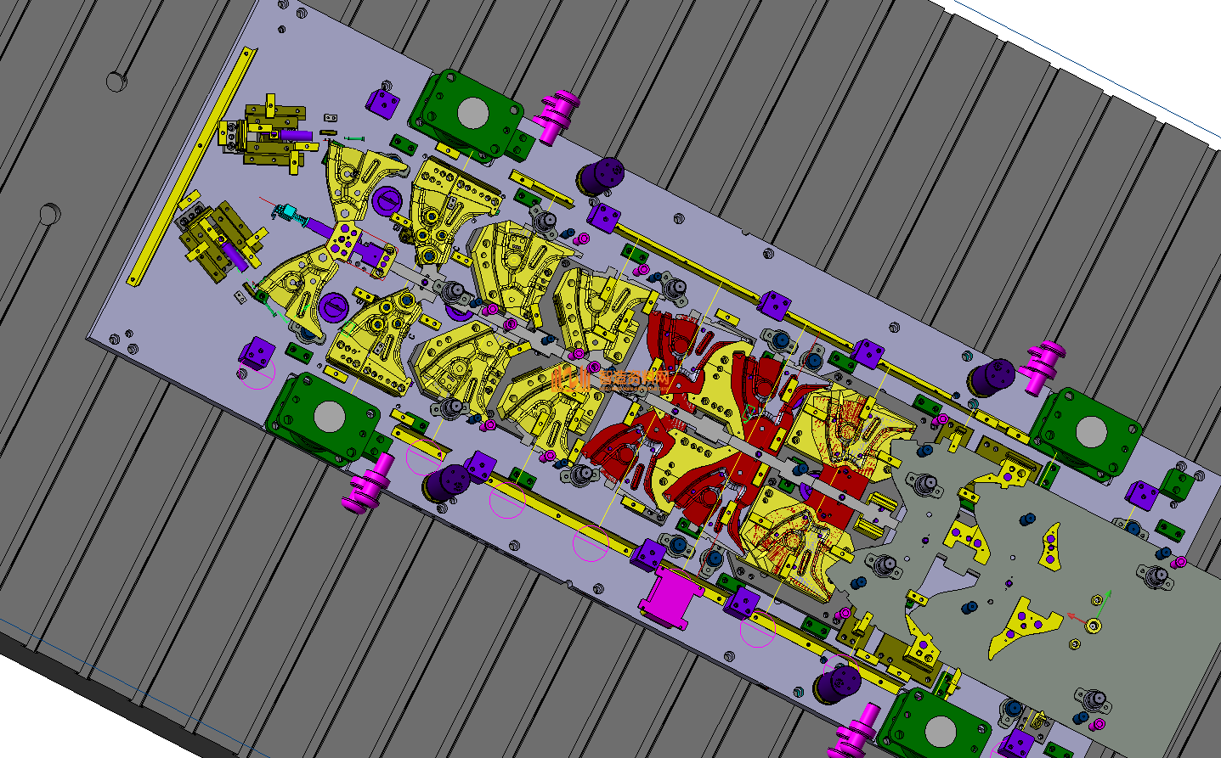The image size is (1221, 758).
Task: Select the long thin yellow bar at far left
Action: (190, 167)
